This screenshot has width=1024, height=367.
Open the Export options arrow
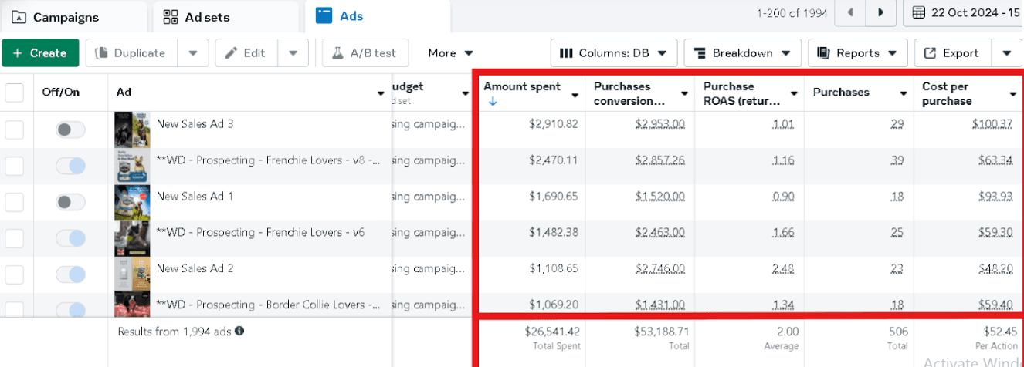(x=1006, y=53)
